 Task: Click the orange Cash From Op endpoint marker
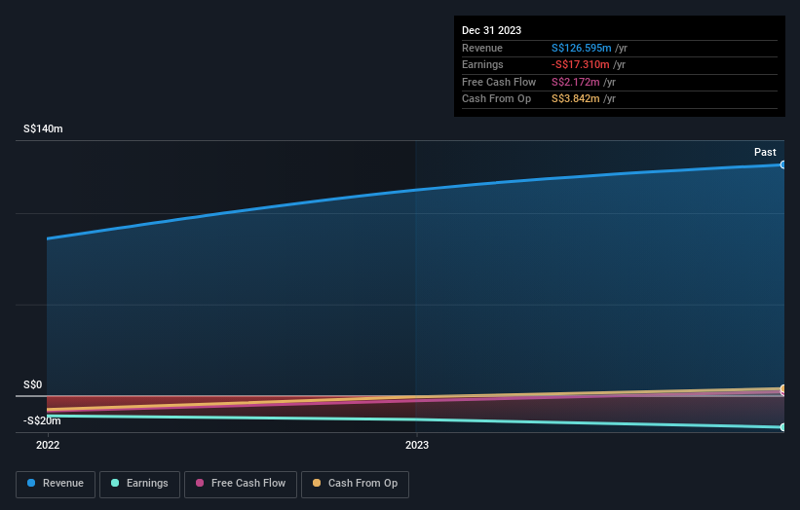(x=783, y=388)
